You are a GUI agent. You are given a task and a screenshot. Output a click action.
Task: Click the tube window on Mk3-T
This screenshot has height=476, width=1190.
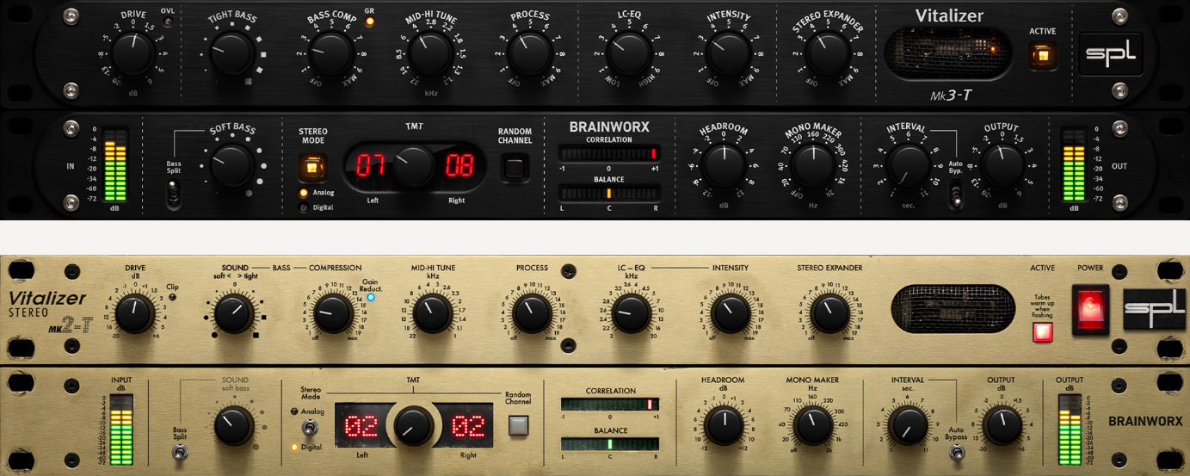click(949, 53)
